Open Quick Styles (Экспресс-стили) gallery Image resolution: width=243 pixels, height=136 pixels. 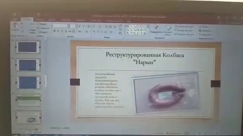point(168,31)
